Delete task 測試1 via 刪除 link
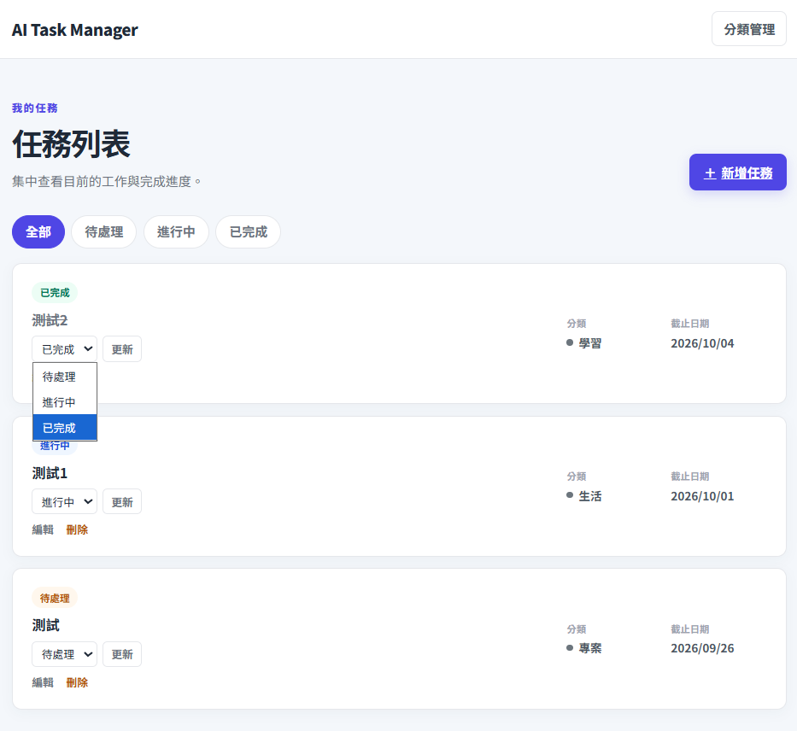 [x=77, y=529]
